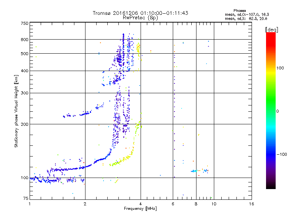Click the x-axis label "10"

click(x=214, y=204)
